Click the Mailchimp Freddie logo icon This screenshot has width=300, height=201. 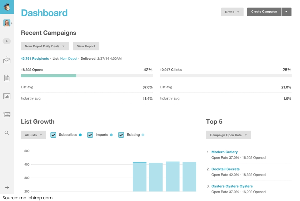tap(7, 7)
